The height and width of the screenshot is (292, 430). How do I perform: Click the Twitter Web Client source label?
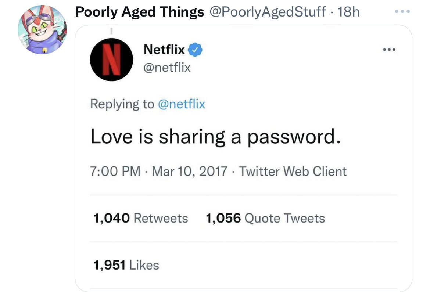pos(293,171)
